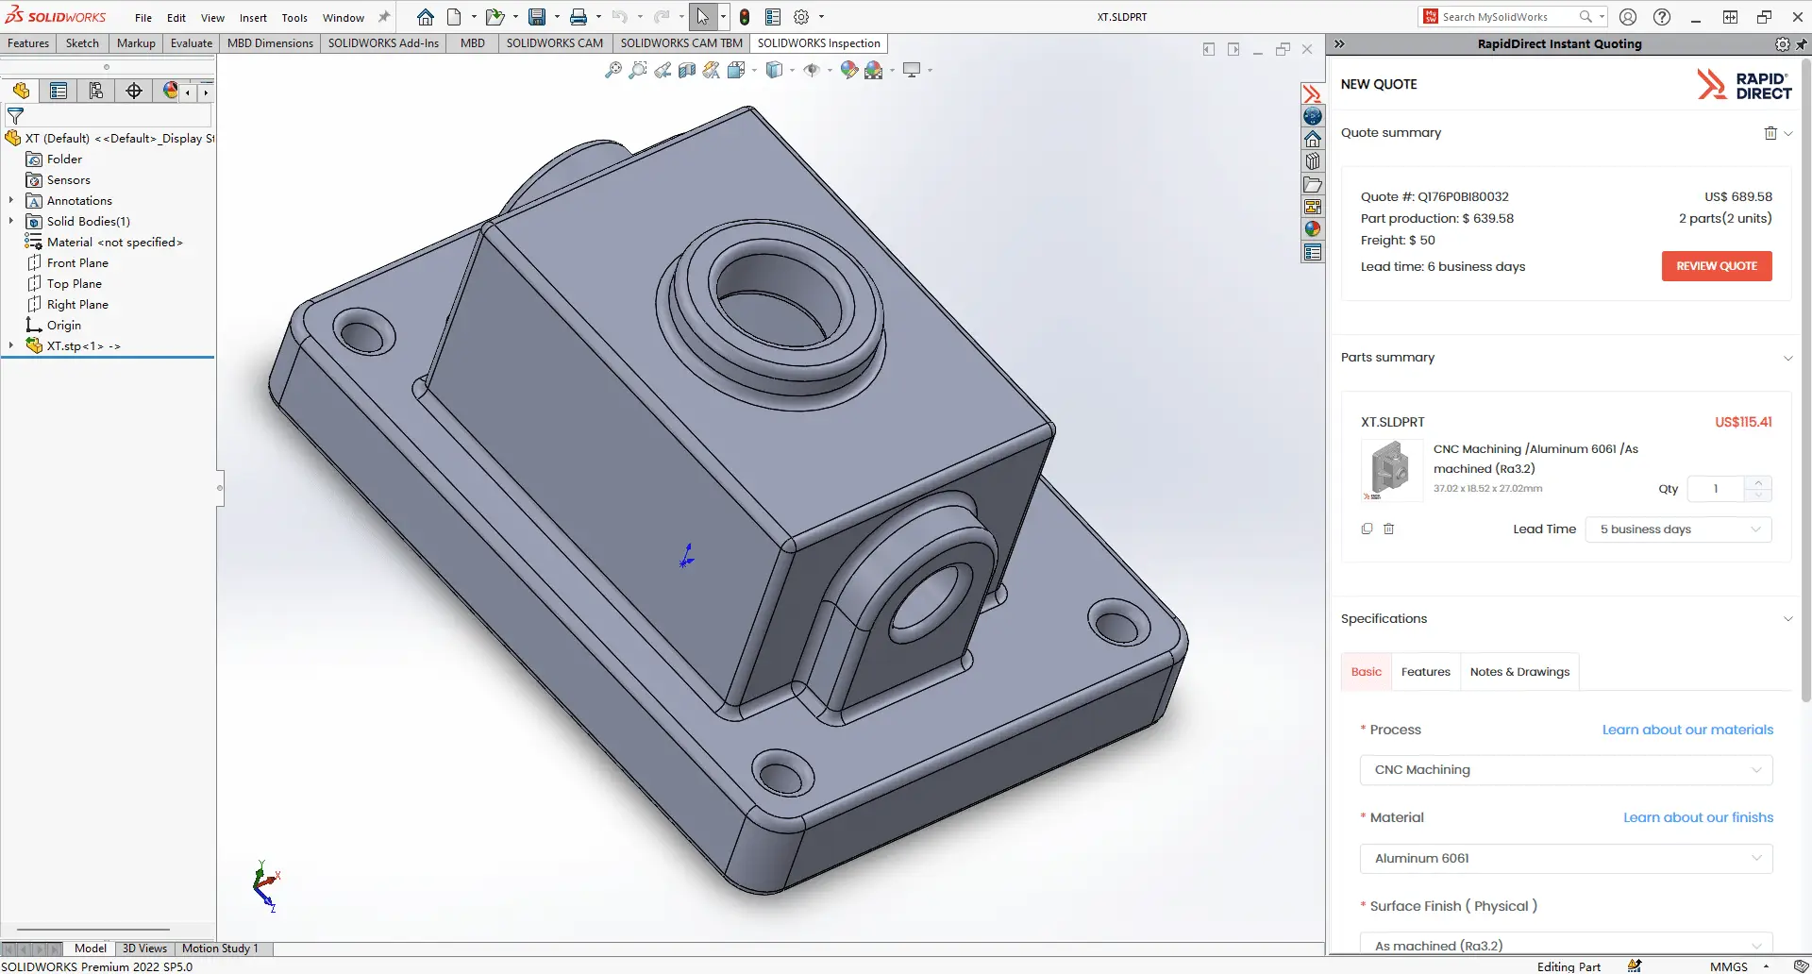Viewport: 1812px width, 974px height.
Task: Switch to PropertyManager tab icon
Action: 59,91
